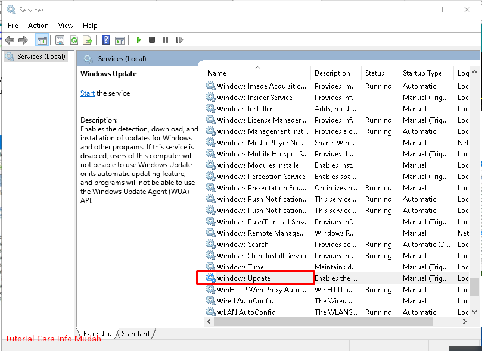The height and width of the screenshot is (351, 482).
Task: Toggle Show/Hide Action Pane icon
Action: tap(120, 40)
